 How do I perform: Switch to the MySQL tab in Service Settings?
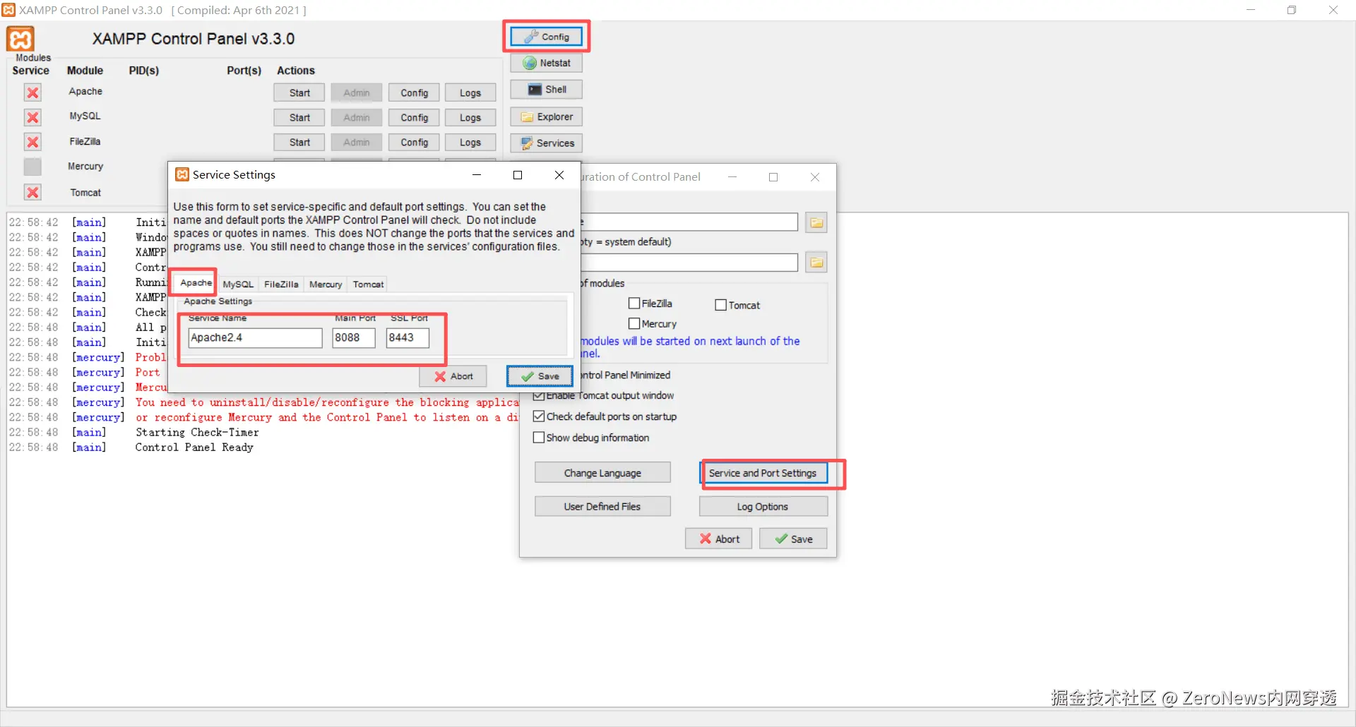click(238, 284)
